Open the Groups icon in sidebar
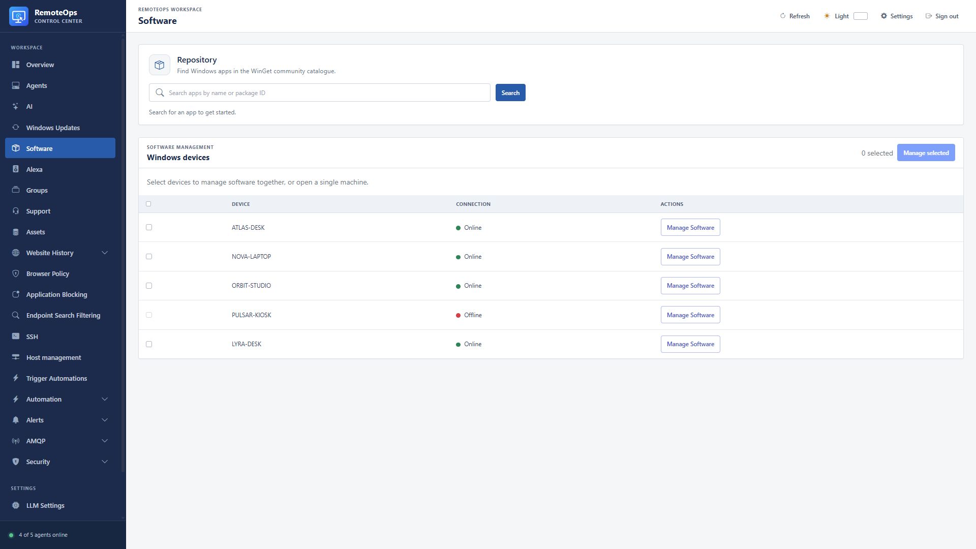Screen dimensions: 976x549 (16, 190)
